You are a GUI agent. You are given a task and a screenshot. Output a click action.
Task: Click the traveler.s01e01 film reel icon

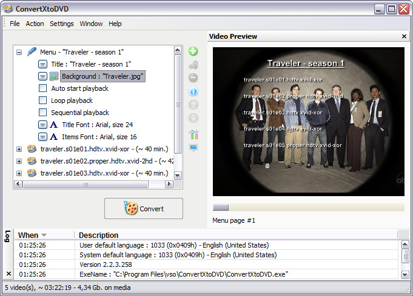pos(32,149)
